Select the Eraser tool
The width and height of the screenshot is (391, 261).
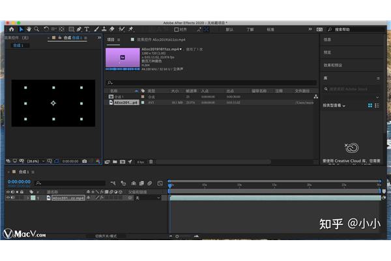click(x=112, y=29)
